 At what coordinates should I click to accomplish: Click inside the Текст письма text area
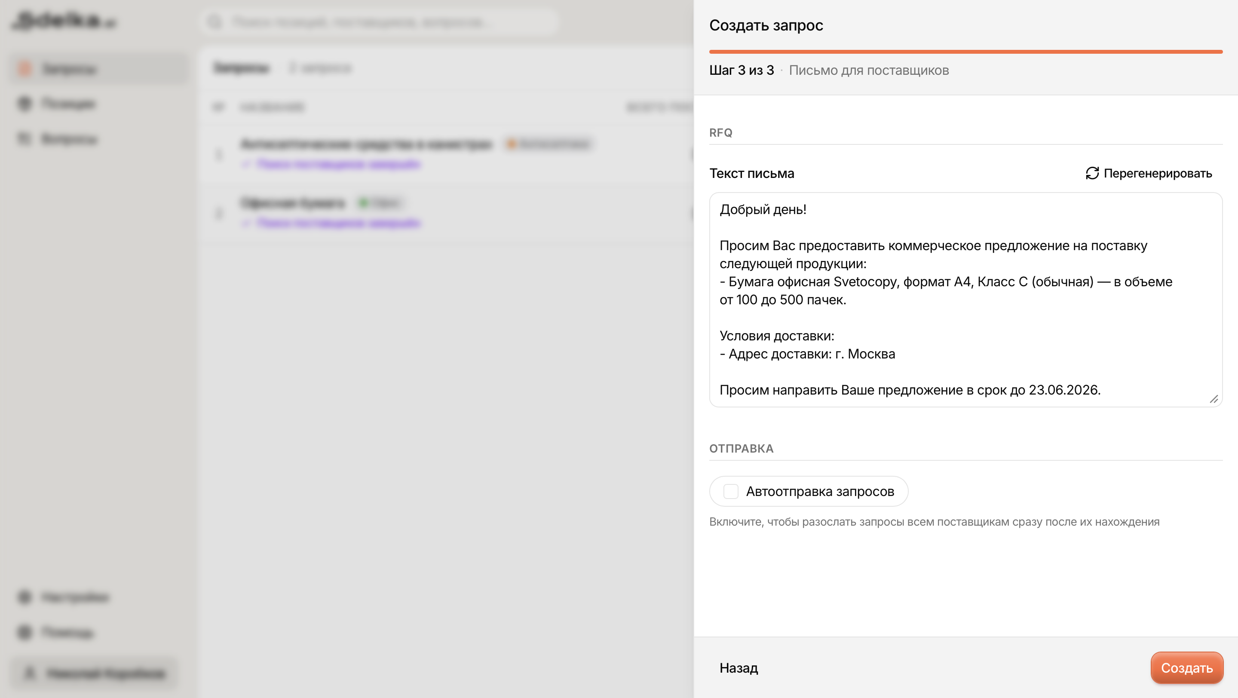[x=965, y=300]
